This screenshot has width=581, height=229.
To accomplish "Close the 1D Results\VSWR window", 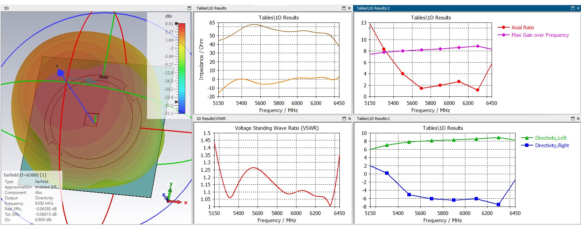I will pos(349,119).
